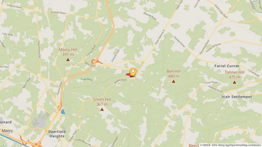Click the Tanner Hill peak triangle

pyautogui.click(x=235, y=82)
